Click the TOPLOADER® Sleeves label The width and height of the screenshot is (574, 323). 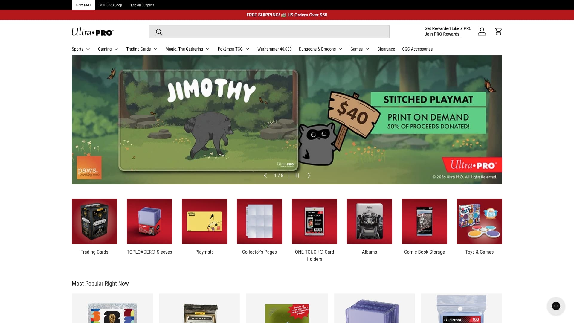click(x=149, y=252)
